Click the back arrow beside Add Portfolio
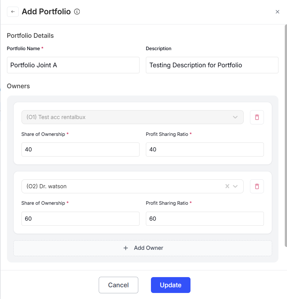 pyautogui.click(x=13, y=11)
